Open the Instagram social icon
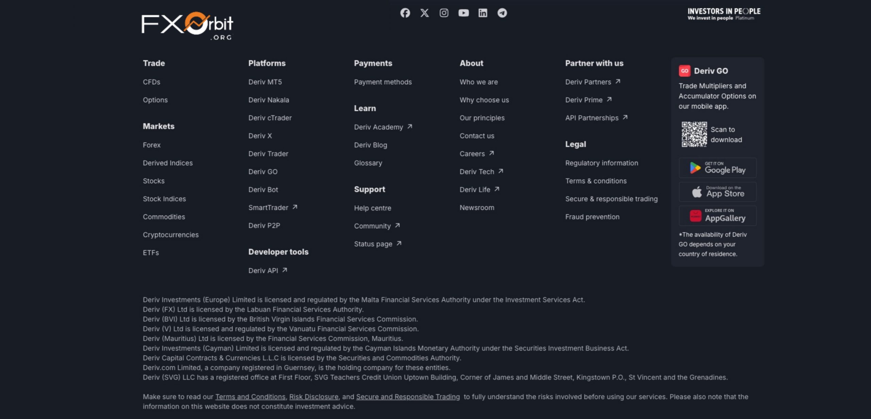The image size is (871, 419). pos(444,13)
